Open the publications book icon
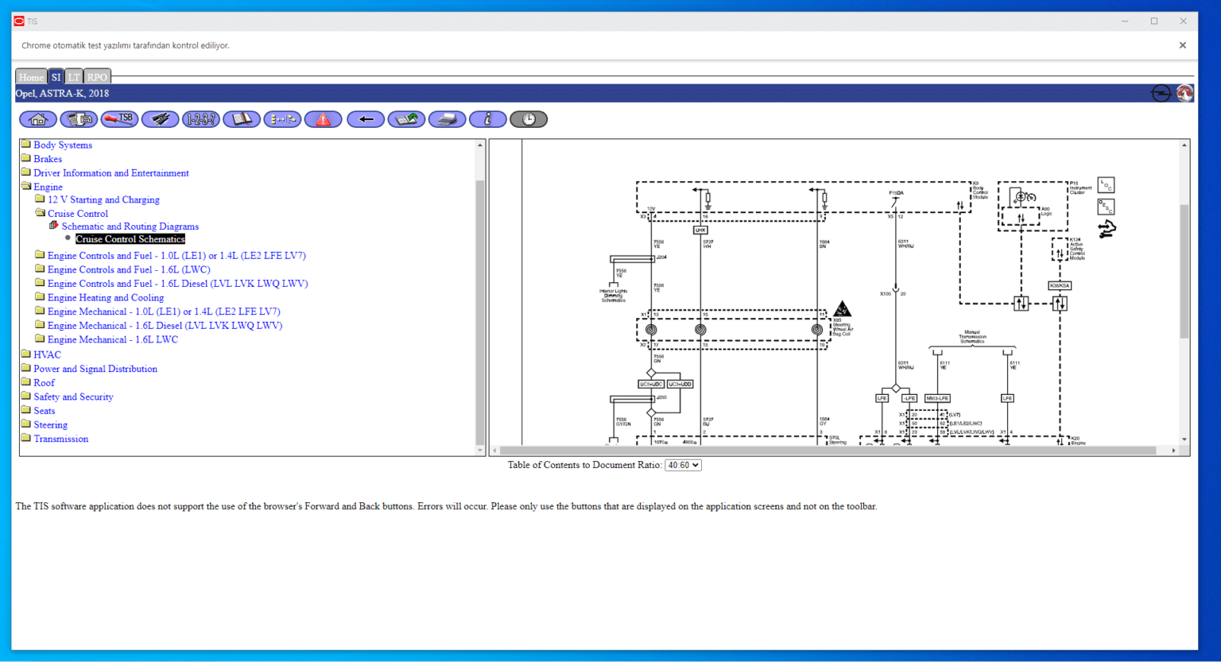The height and width of the screenshot is (662, 1221). pyautogui.click(x=242, y=118)
